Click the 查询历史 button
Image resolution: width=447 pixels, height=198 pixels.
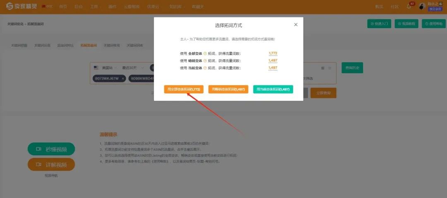[352, 68]
